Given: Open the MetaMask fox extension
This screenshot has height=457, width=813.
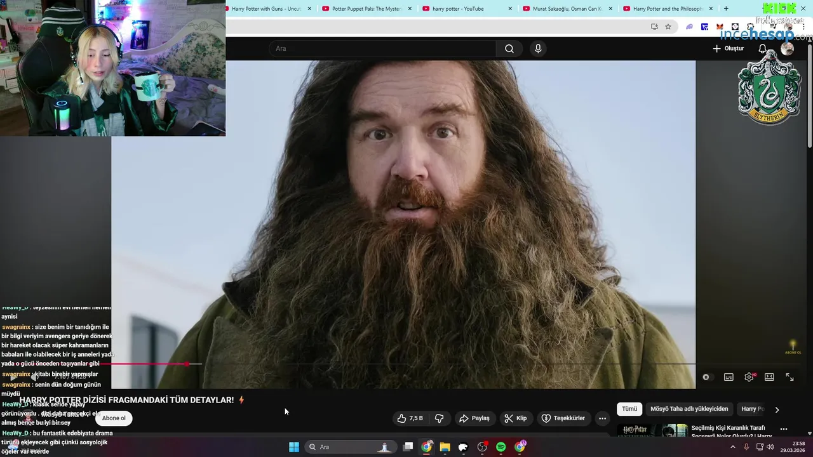Looking at the screenshot, I should pos(720,27).
